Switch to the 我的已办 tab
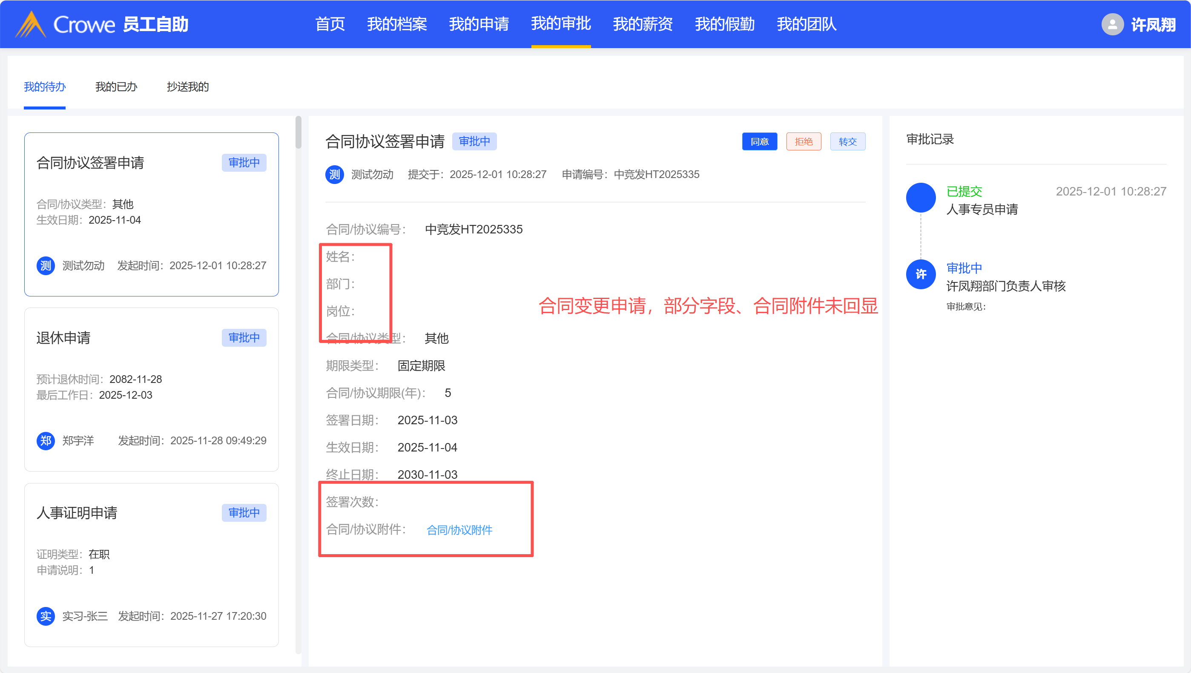This screenshot has width=1191, height=673. coord(116,87)
